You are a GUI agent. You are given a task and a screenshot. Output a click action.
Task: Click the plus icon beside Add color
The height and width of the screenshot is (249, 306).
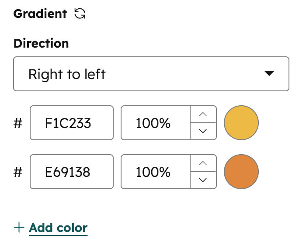tap(19, 228)
